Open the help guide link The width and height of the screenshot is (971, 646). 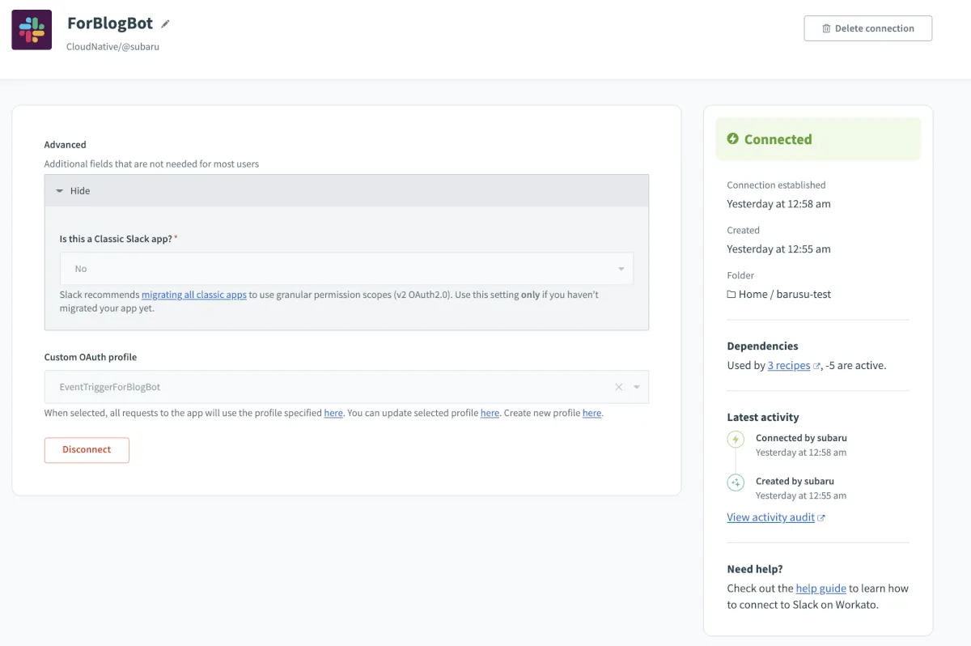pyautogui.click(x=820, y=589)
